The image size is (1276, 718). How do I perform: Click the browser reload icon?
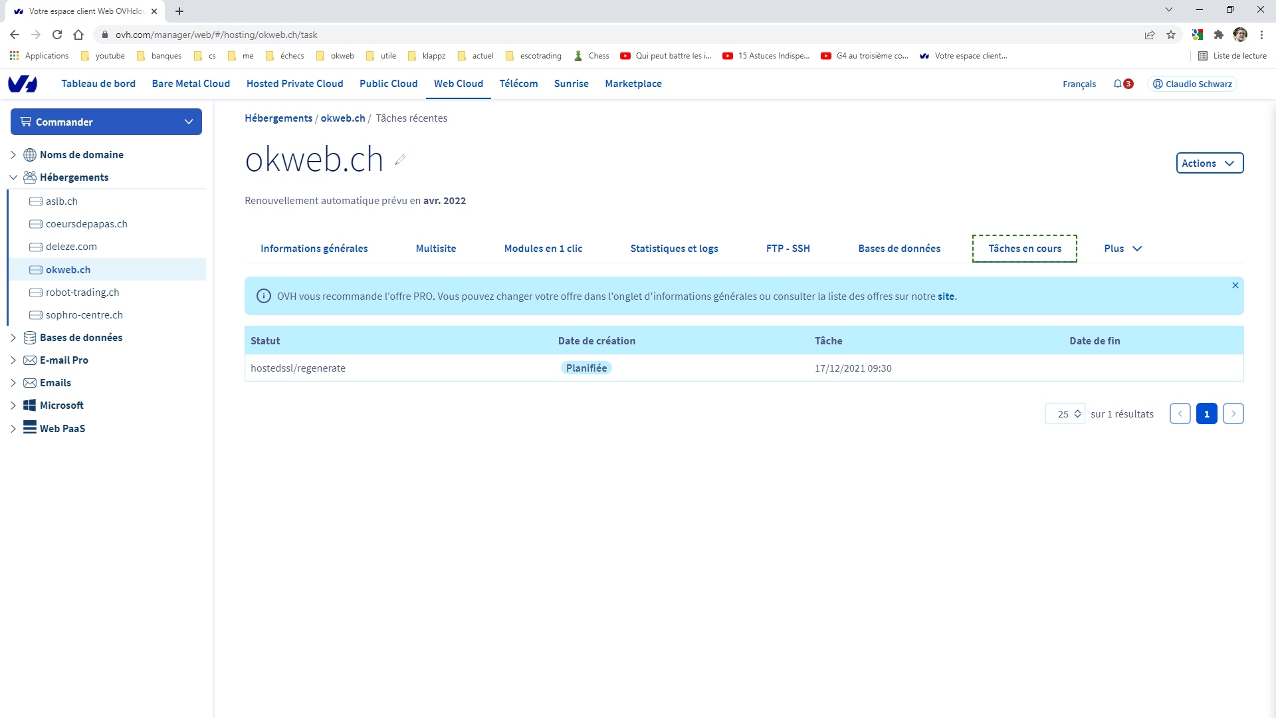[x=57, y=35]
